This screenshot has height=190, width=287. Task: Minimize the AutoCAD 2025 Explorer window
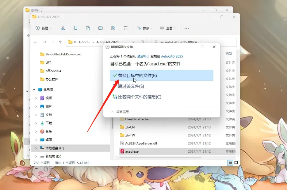point(210,17)
